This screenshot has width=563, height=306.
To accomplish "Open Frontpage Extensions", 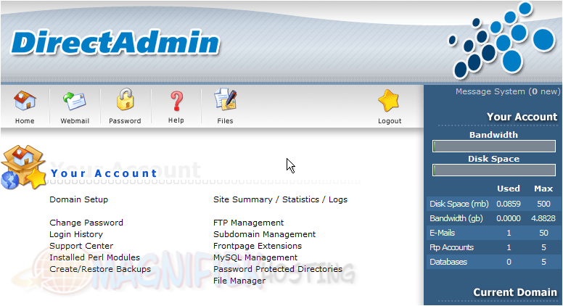I will tap(258, 246).
